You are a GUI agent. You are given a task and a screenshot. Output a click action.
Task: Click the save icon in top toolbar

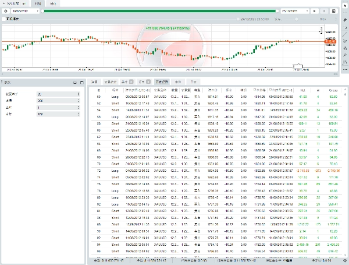(334, 11)
